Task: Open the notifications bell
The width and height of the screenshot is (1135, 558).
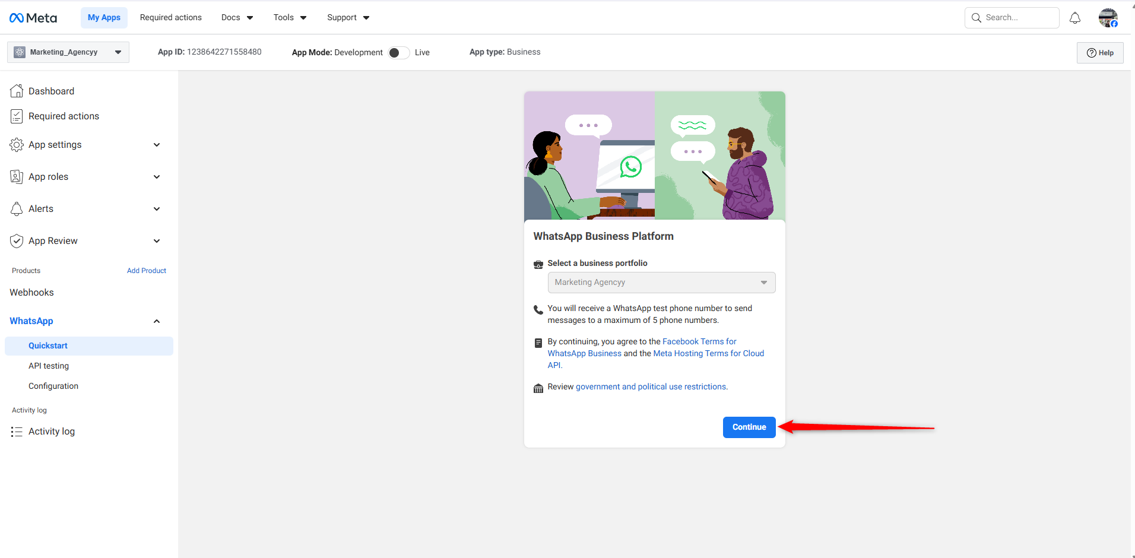Action: 1075,18
